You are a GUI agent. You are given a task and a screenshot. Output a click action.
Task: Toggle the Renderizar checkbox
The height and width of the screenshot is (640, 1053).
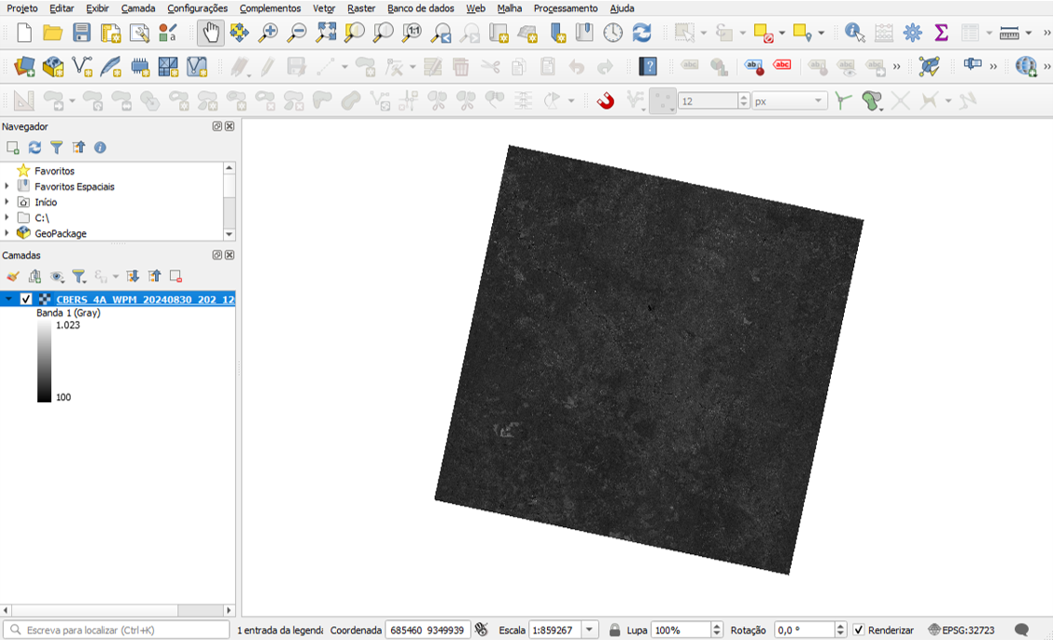pos(859,631)
